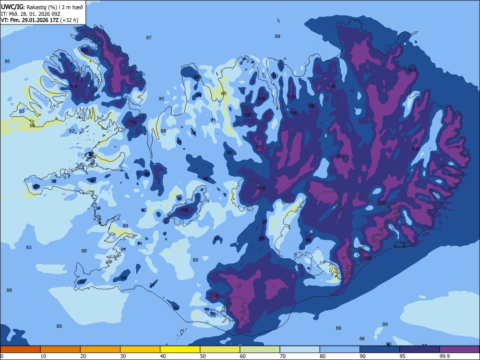480x360 pixels.
Task: Click the legend tick label "0"
Action: click(2, 356)
